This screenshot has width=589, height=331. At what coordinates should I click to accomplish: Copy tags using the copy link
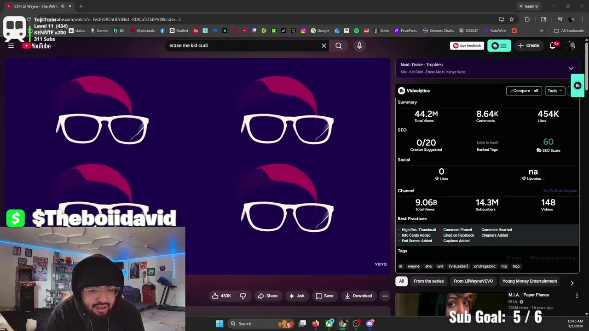pos(514,258)
